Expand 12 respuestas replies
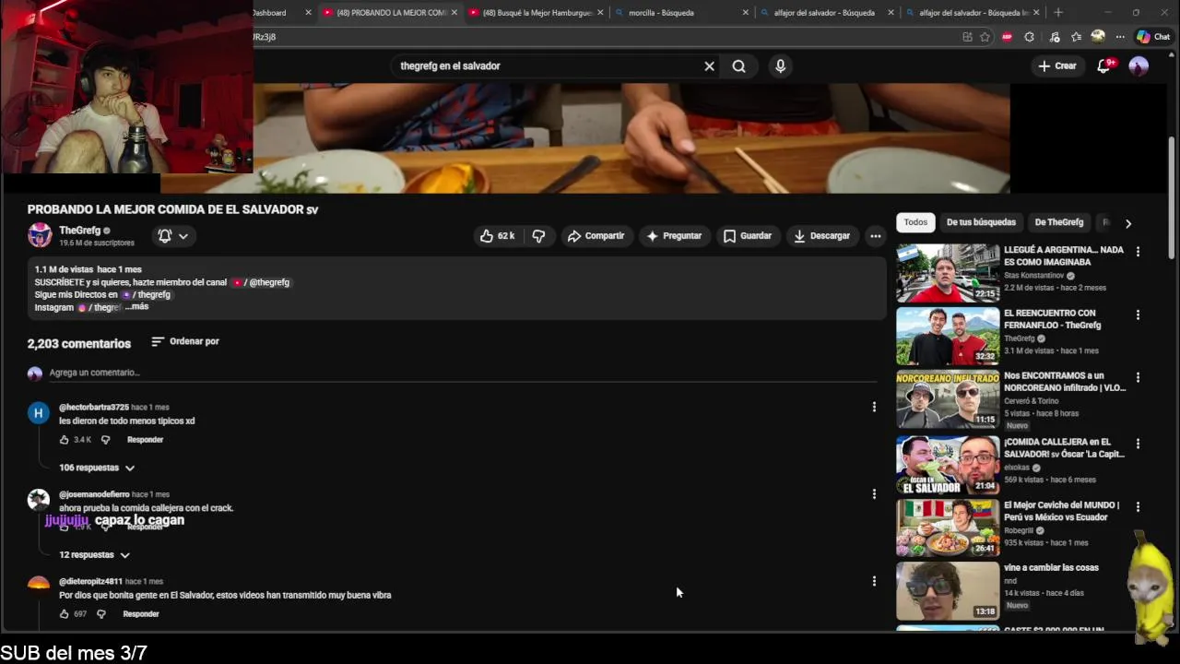The width and height of the screenshot is (1180, 664). (x=94, y=555)
